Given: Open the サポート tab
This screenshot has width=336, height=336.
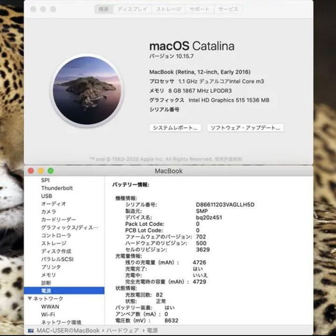Looking at the screenshot, I should pos(200,9).
